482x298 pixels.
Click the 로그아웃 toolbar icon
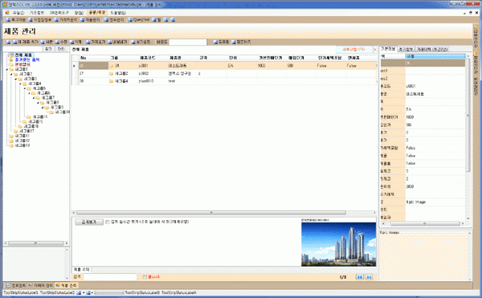click(x=9, y=19)
